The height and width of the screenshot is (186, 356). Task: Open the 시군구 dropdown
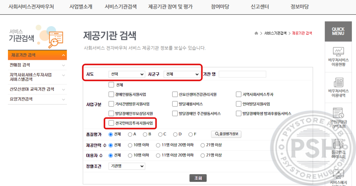(182, 74)
